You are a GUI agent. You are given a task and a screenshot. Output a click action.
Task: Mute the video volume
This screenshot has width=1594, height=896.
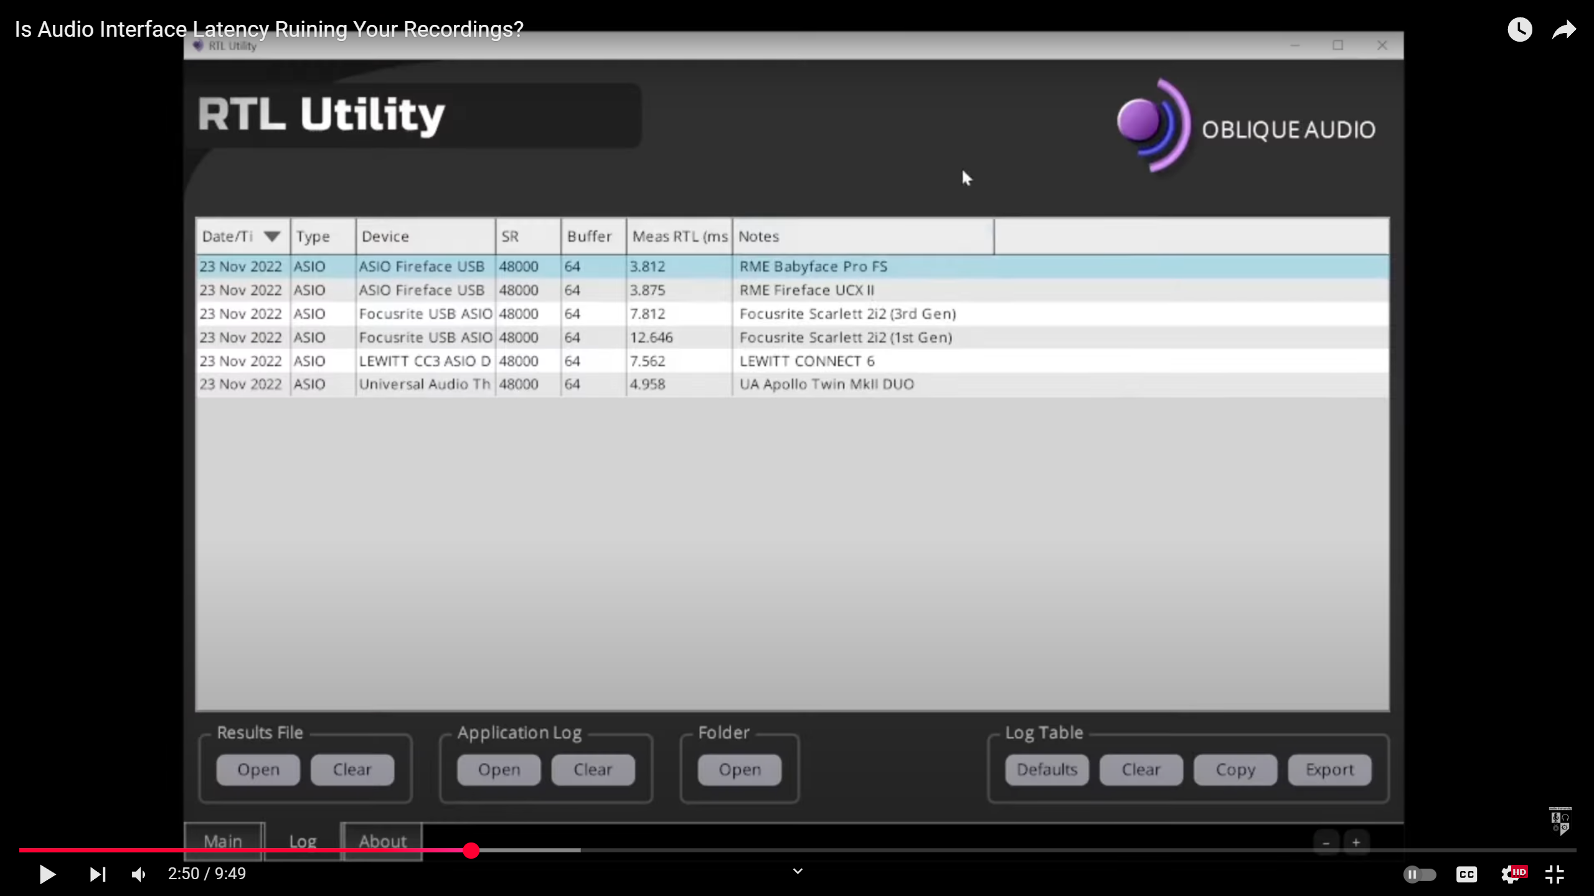[138, 874]
